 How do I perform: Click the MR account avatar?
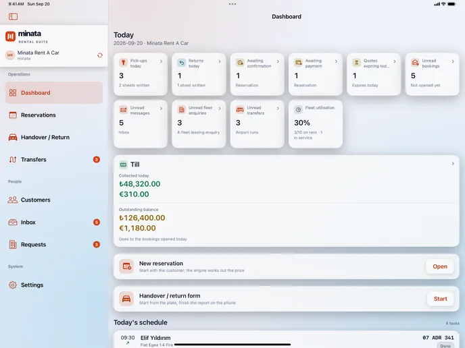[10, 55]
